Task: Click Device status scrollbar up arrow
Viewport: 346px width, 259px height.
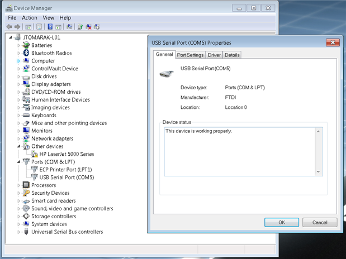Action: [x=318, y=132]
